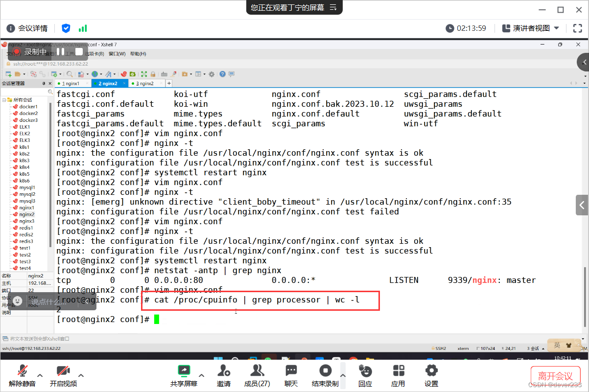
Task: Click the blue security shield icon
Action: pos(66,28)
